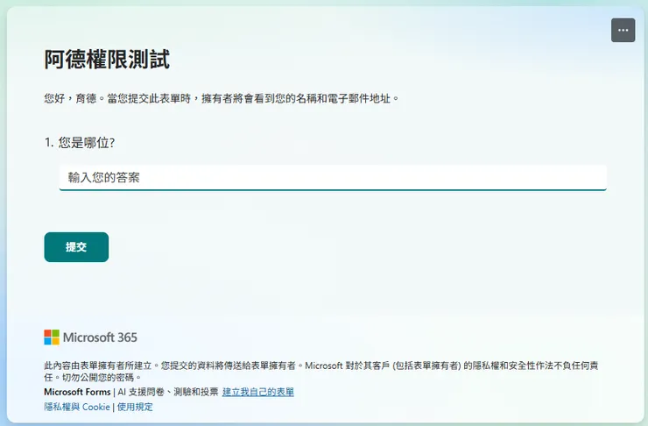The image size is (648, 426).
Task: Open the 建立我自己的表單 link
Action: [x=257, y=392]
